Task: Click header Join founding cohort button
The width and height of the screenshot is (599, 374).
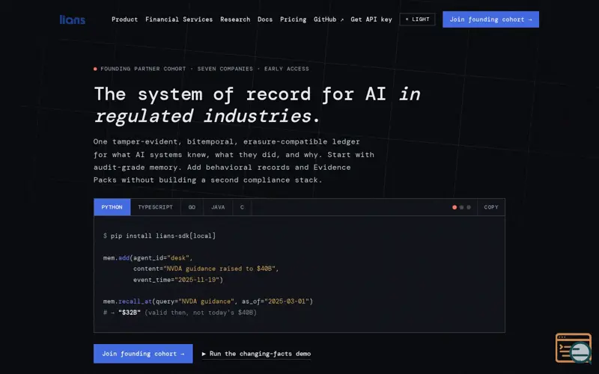Action: (x=490, y=19)
